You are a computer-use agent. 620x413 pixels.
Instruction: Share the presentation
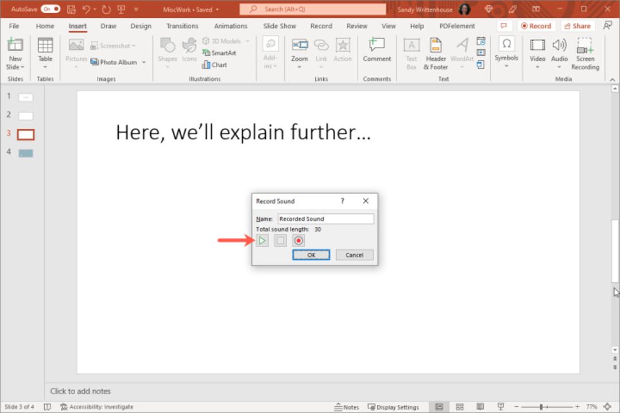point(578,26)
